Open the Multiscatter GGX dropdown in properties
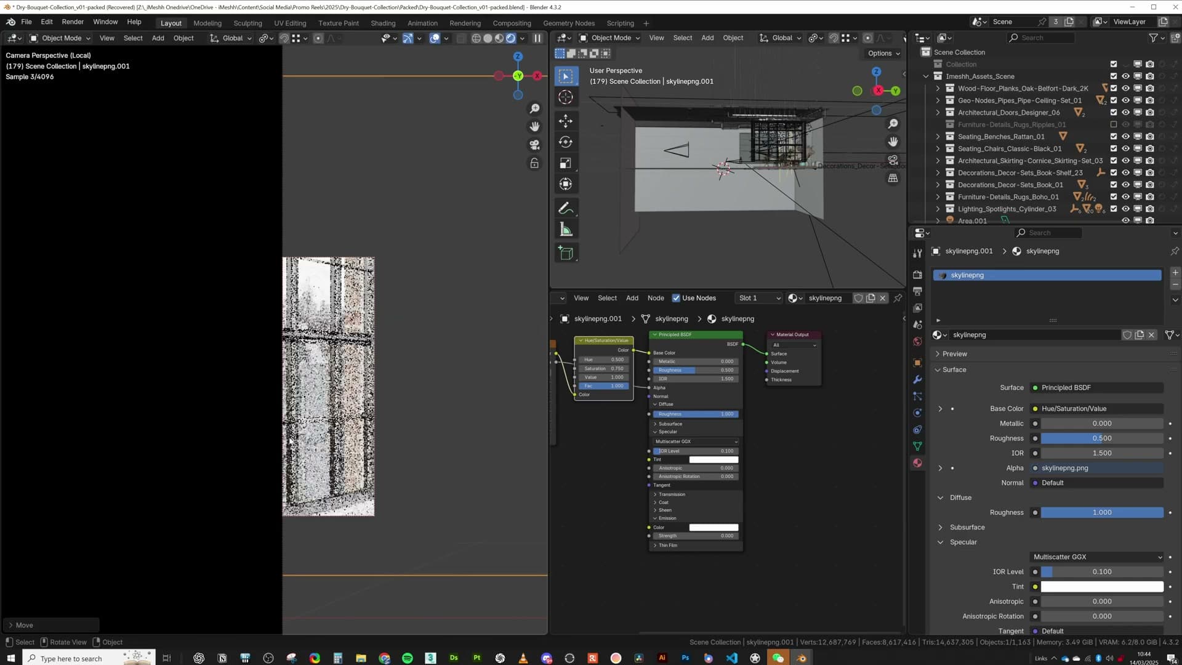The width and height of the screenshot is (1182, 665). [x=1097, y=557]
